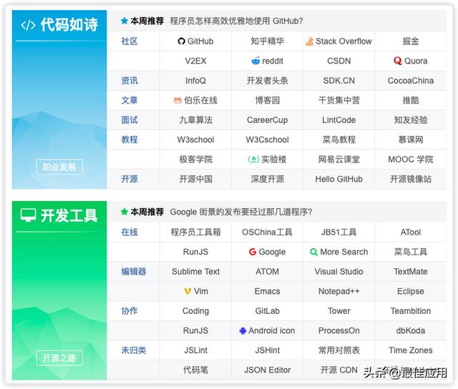Open the Google 街景的发布要经过那几道程序? link
This screenshot has height=389, width=458.
(241, 212)
